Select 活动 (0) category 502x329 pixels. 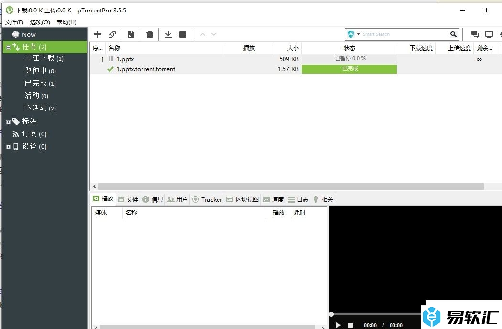pos(36,96)
